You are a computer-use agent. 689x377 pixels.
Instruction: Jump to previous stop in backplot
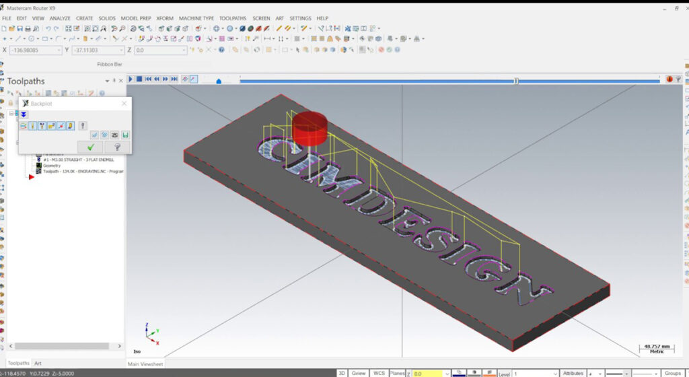click(148, 79)
